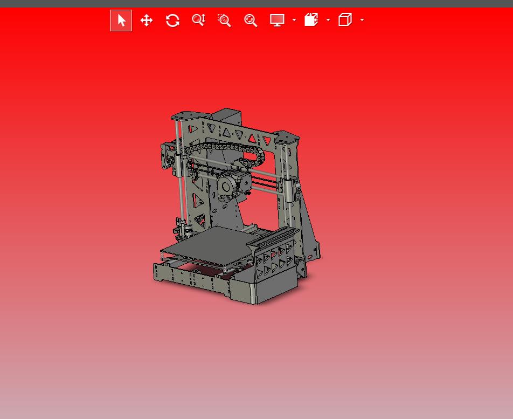This screenshot has height=419, width=513.
Task: Open dropdown arrow beside cube orientation icon
Action: coord(362,20)
